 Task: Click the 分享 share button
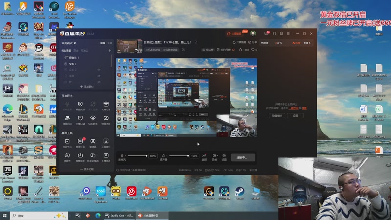pyautogui.click(x=252, y=42)
